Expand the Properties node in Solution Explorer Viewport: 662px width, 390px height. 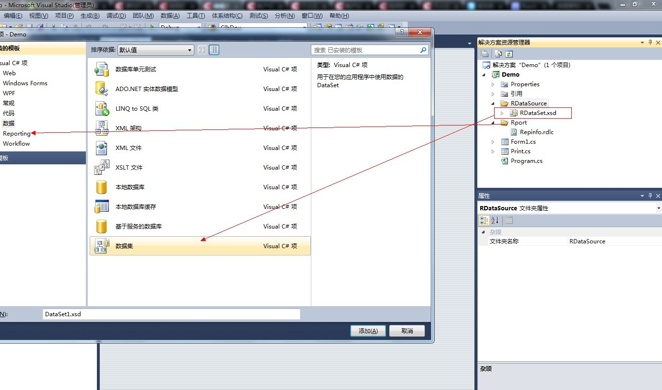point(493,84)
